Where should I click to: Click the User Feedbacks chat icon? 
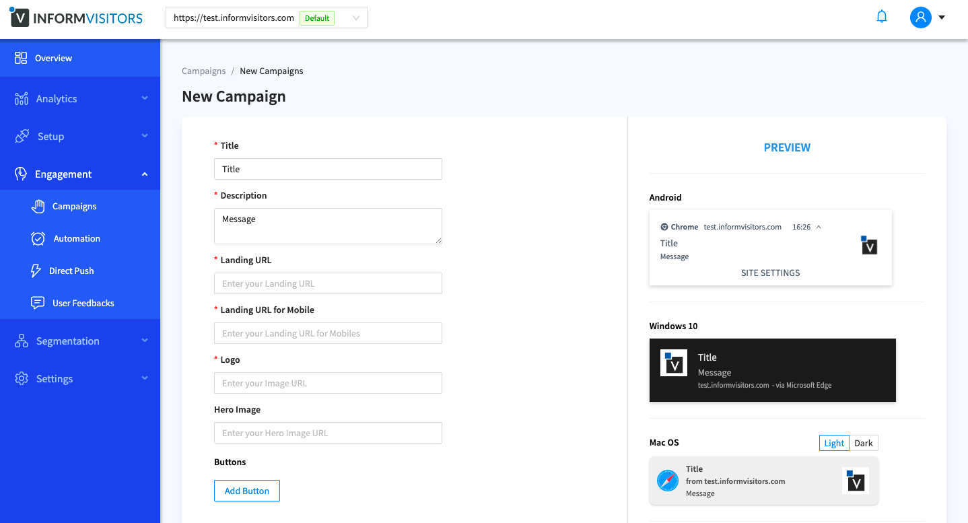click(x=38, y=303)
